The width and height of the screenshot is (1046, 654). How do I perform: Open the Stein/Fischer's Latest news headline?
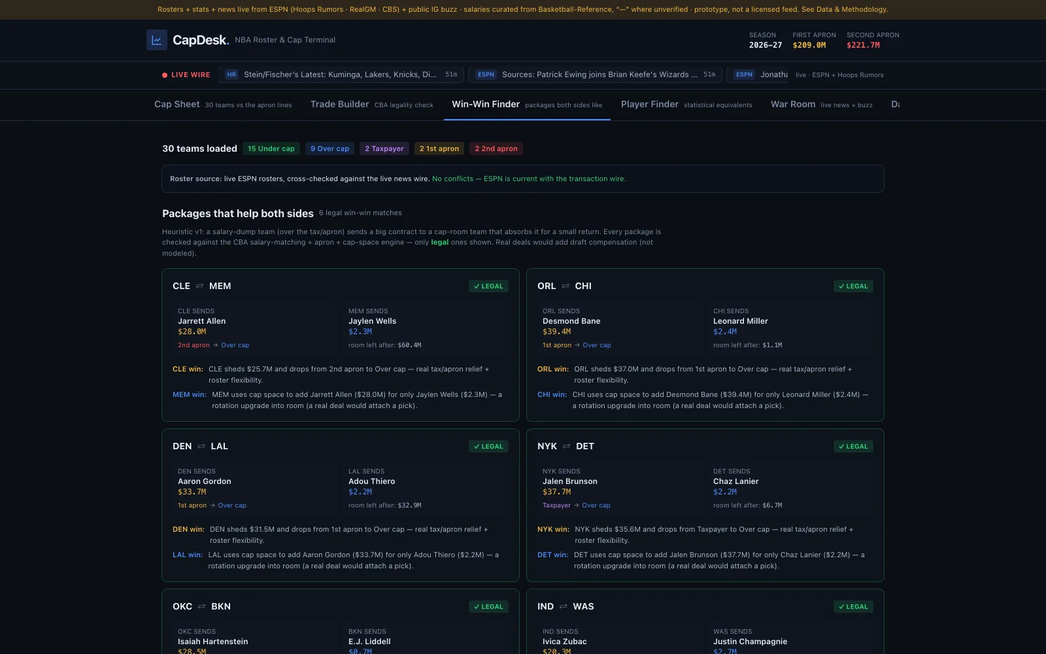pos(341,75)
